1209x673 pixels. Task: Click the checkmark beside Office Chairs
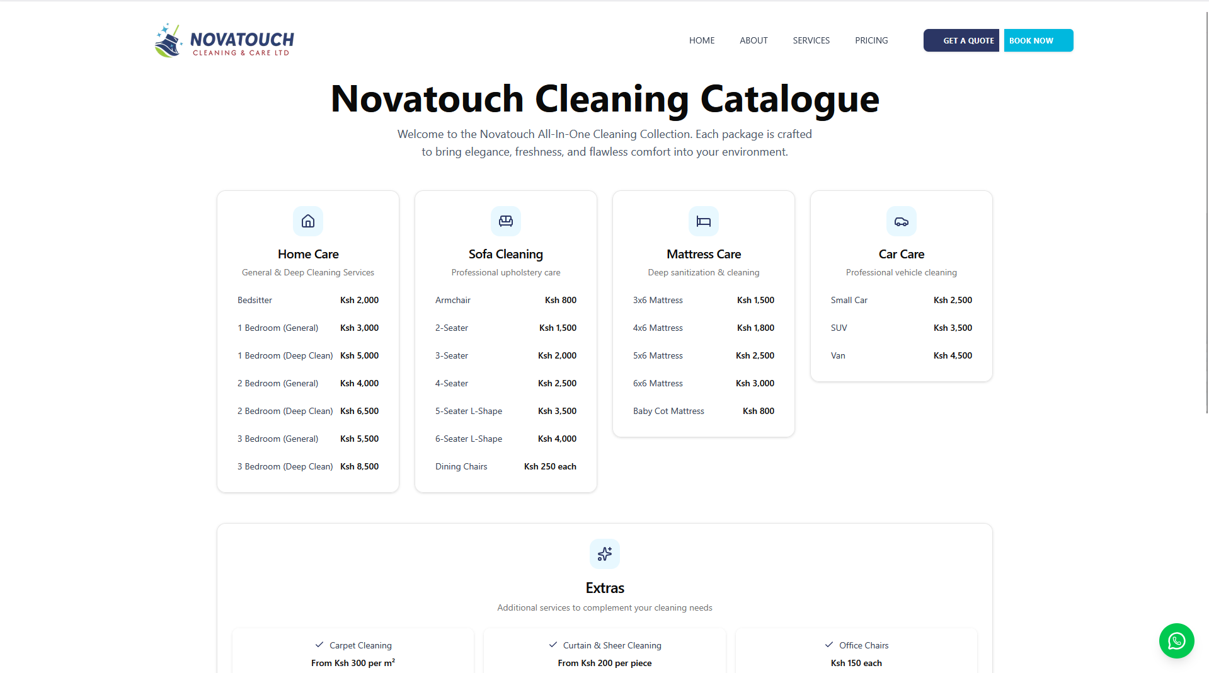[x=829, y=645]
